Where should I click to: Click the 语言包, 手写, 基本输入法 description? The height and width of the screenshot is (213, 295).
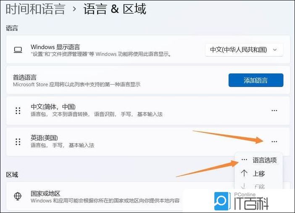click(x=63, y=145)
